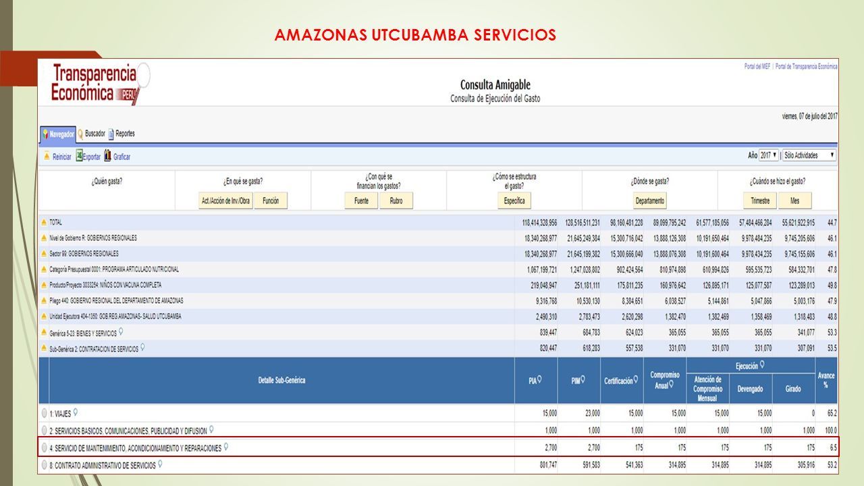
Task: Click the Excel Exportar icon
Action: coord(79,156)
